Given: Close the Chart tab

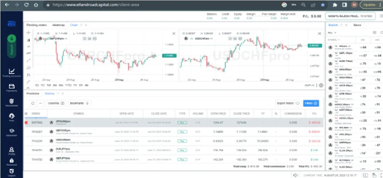Looking at the screenshot, I should coord(86,25).
